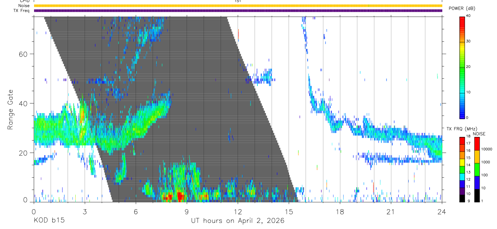Click the 24 tick on the UT hours axis
497x229 pixels.
tap(442, 212)
